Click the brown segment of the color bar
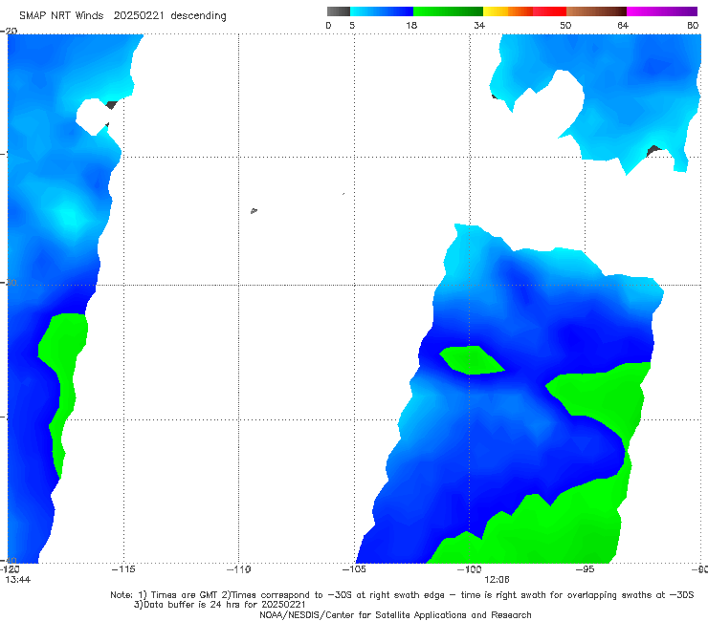 tap(596, 11)
